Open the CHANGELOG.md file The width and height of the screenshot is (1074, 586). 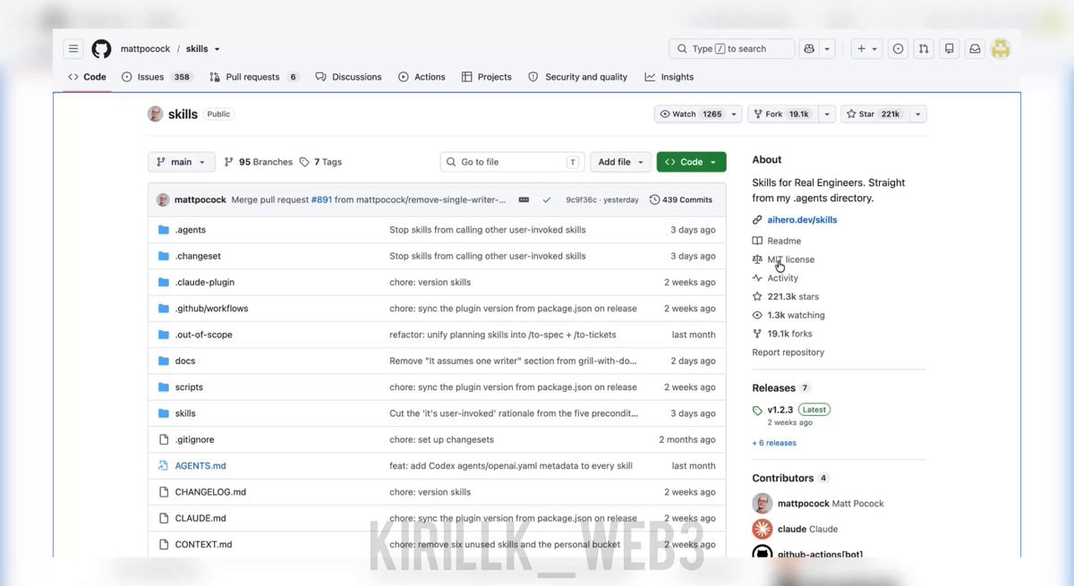click(210, 492)
